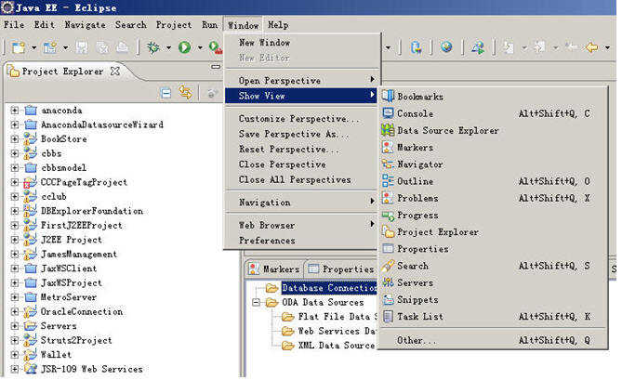Choose Save Perspective As... menu item
Viewport: 622px width, 380px height.
click(301, 134)
